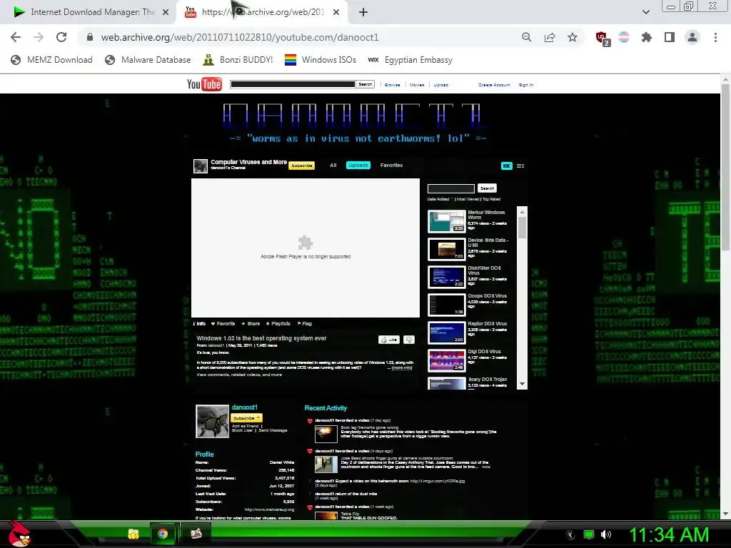Click the channel video search field

coord(451,188)
